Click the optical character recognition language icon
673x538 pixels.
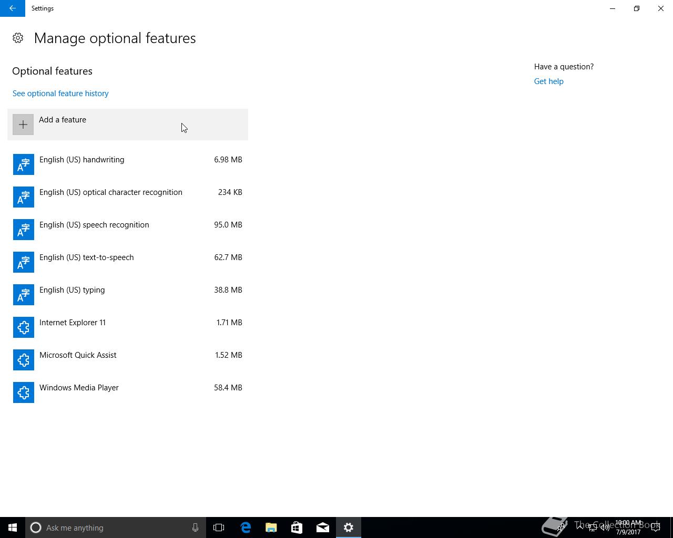point(24,197)
